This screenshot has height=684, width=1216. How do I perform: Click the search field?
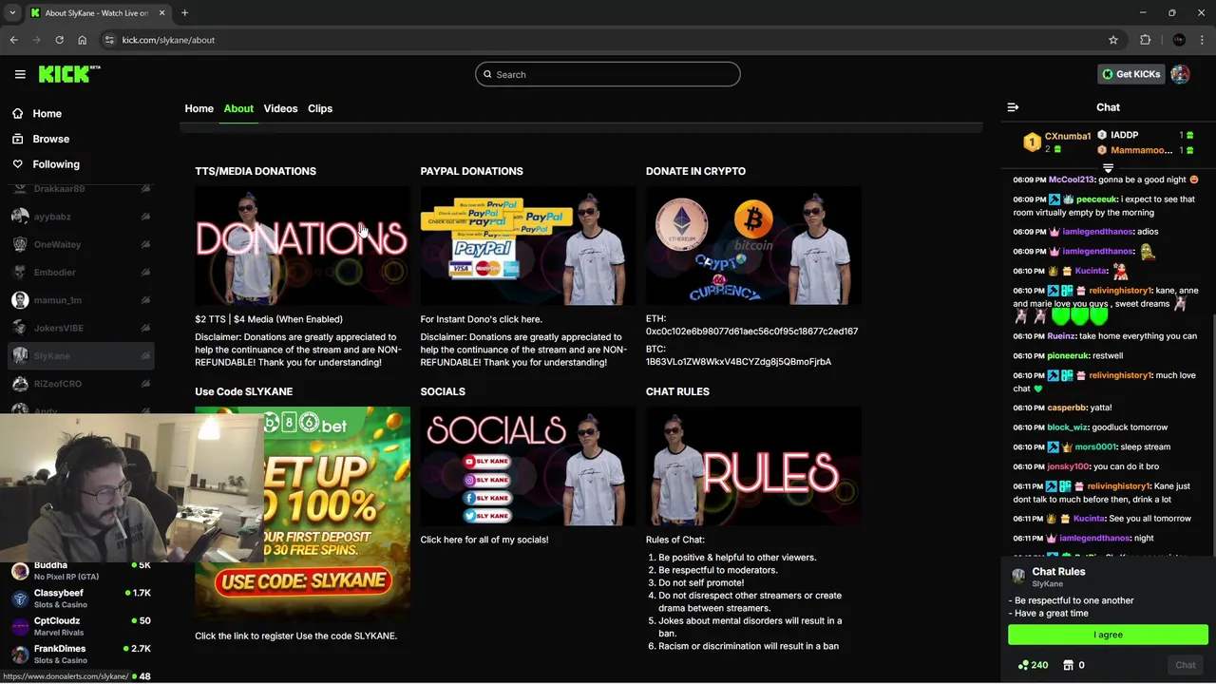tap(608, 74)
